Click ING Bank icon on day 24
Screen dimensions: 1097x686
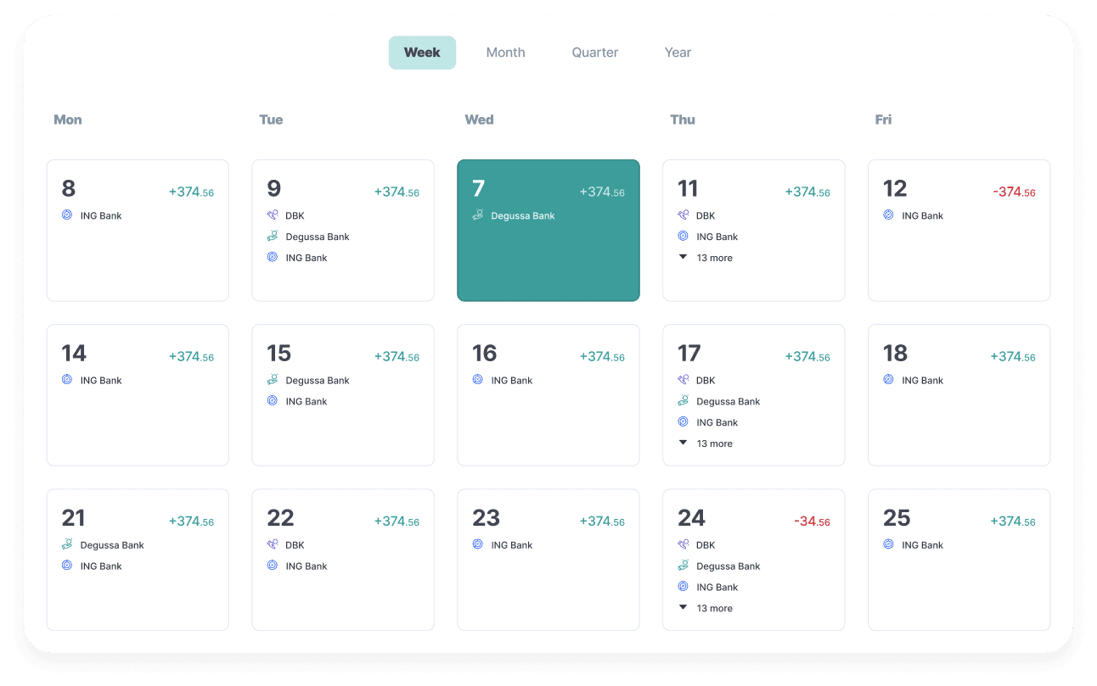[684, 586]
